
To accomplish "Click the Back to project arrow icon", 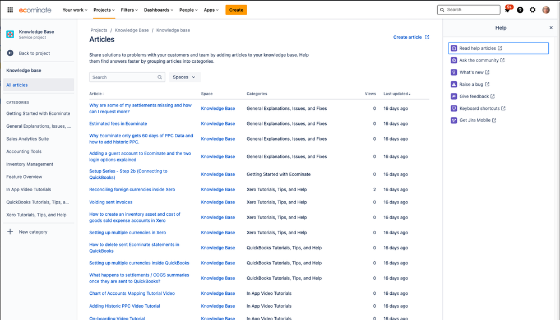I will point(10,53).
